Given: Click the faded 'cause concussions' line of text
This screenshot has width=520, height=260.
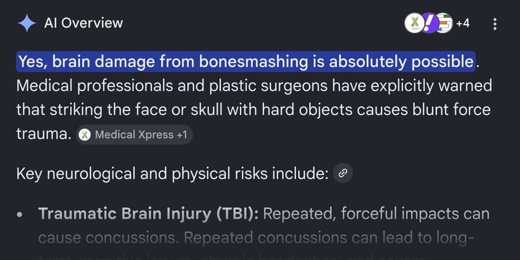Looking at the screenshot, I should coord(109,238).
